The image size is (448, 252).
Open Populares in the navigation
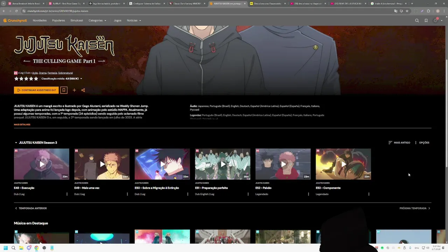[x=58, y=21]
